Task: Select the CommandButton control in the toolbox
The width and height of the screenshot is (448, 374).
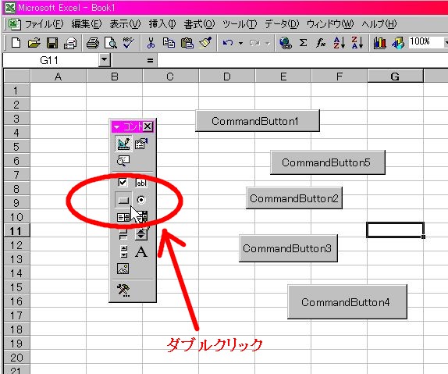Action: [x=123, y=200]
